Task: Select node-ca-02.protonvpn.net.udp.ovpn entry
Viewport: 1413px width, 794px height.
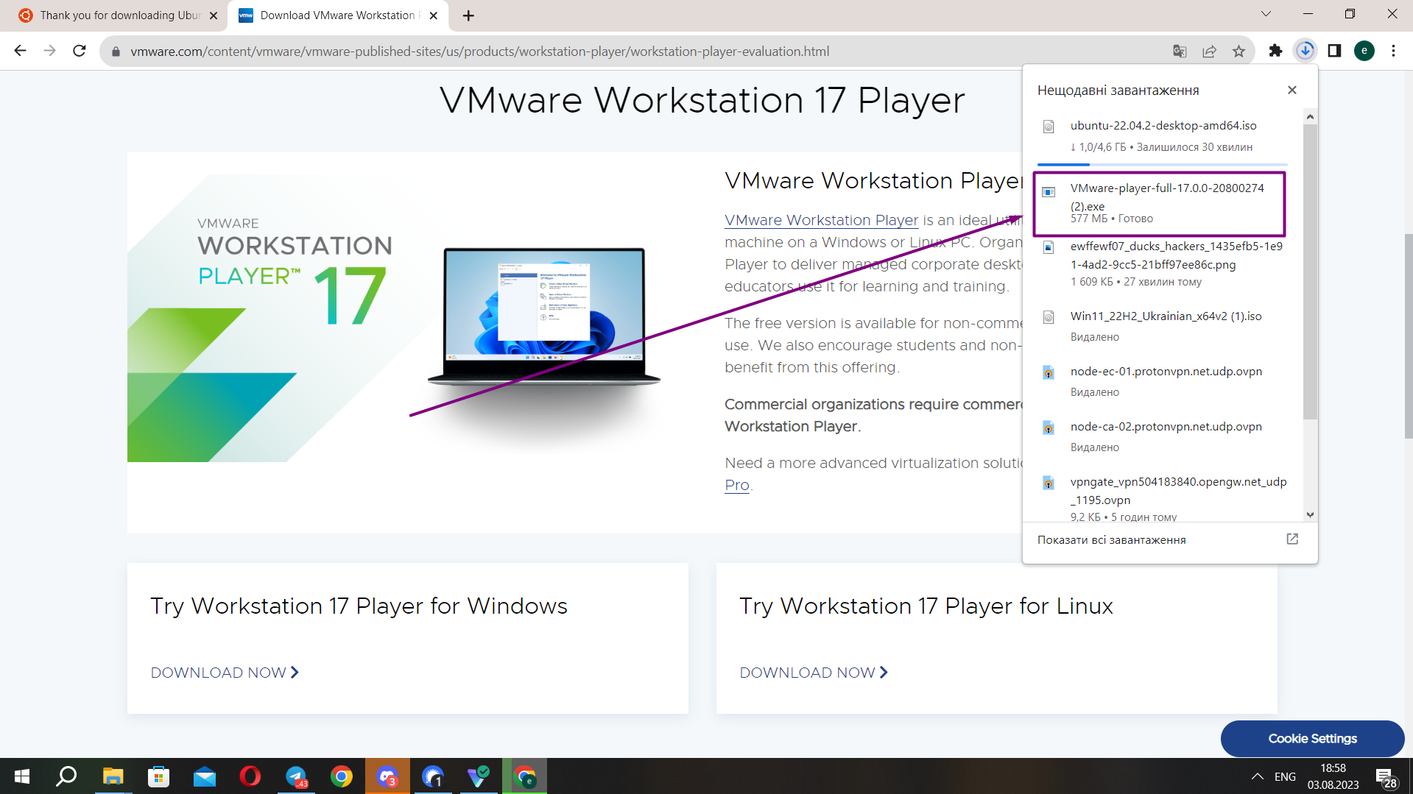Action: [x=1166, y=427]
